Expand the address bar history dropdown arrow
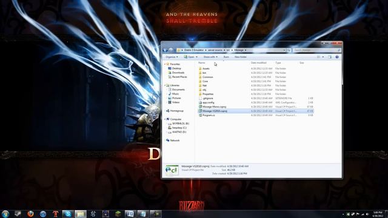Viewport: 388px width, 218px height. tap(284, 50)
